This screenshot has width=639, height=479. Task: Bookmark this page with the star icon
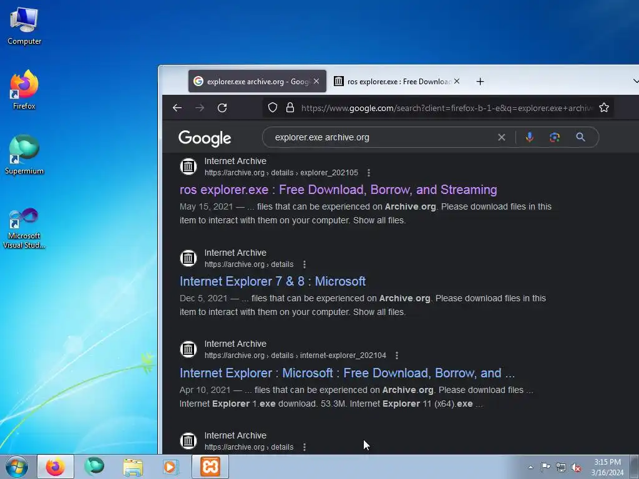point(604,107)
